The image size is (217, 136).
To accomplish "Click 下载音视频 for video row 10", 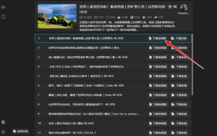I will tap(158, 123).
